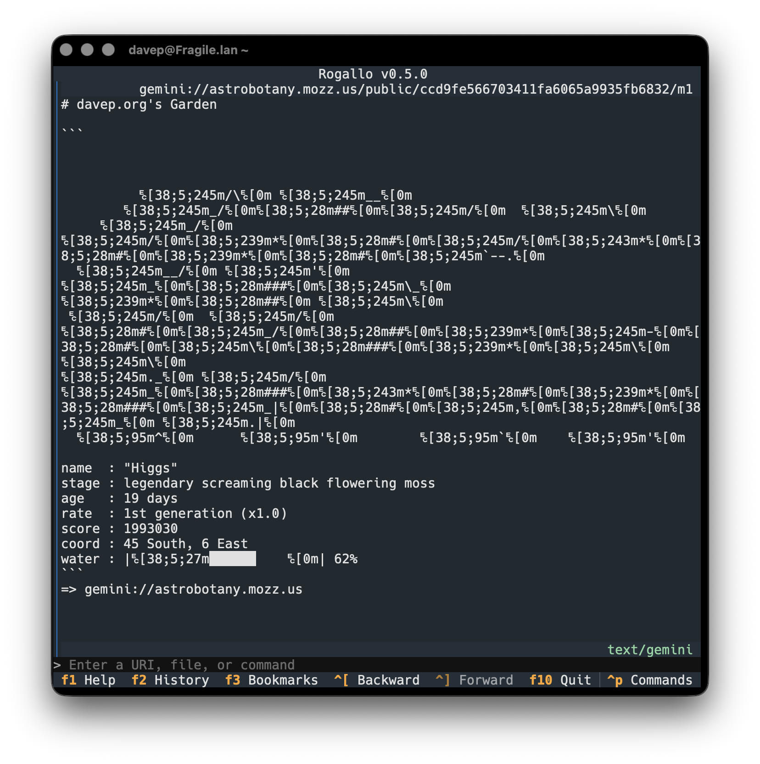Maximize the terminal window

pyautogui.click(x=108, y=50)
